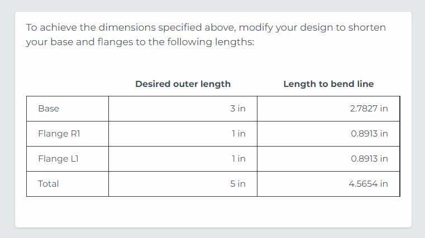The width and height of the screenshot is (425, 238).
Task: Click the "your base and flanges" instruction line
Action: 140,42
